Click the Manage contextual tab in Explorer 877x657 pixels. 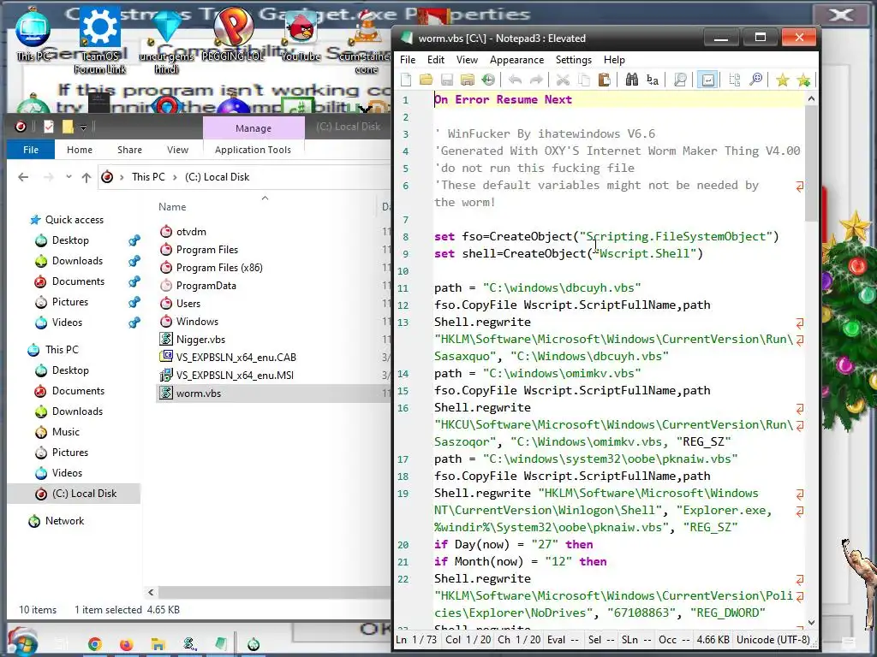[x=254, y=128]
